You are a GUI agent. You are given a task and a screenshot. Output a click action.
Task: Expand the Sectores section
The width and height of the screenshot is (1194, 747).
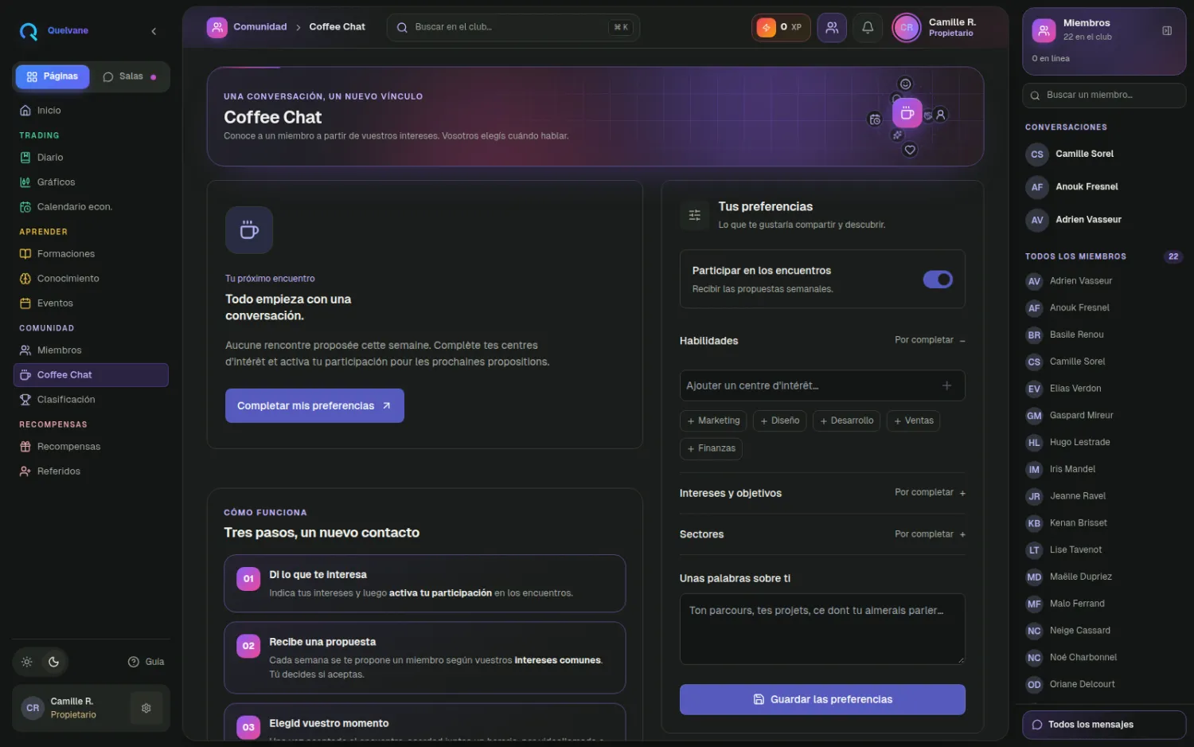tap(822, 534)
